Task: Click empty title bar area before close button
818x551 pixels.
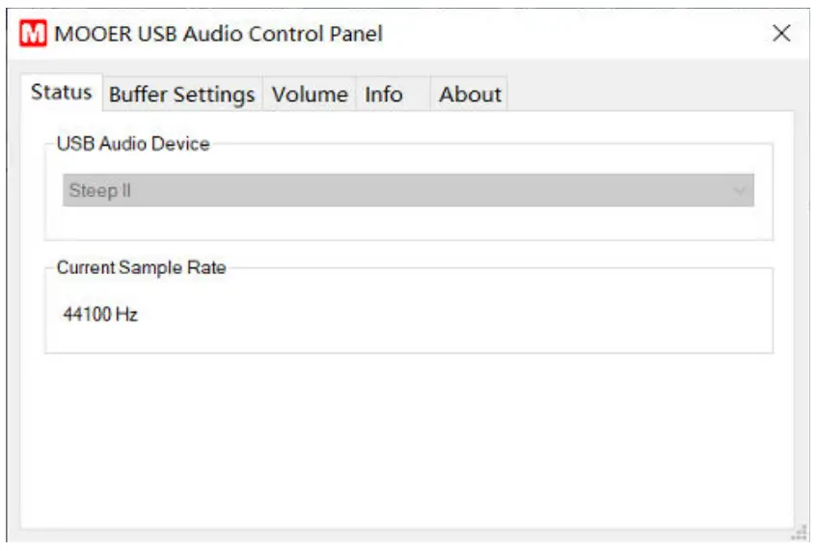Action: point(579,34)
